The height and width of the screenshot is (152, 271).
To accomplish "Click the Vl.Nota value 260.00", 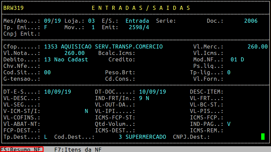I will 74,53.
